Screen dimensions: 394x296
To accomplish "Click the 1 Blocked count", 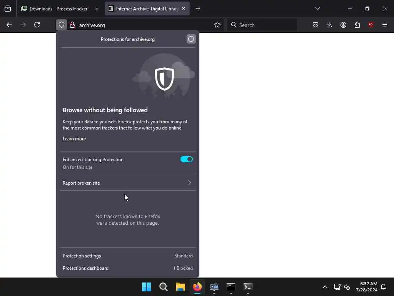I will click(183, 268).
